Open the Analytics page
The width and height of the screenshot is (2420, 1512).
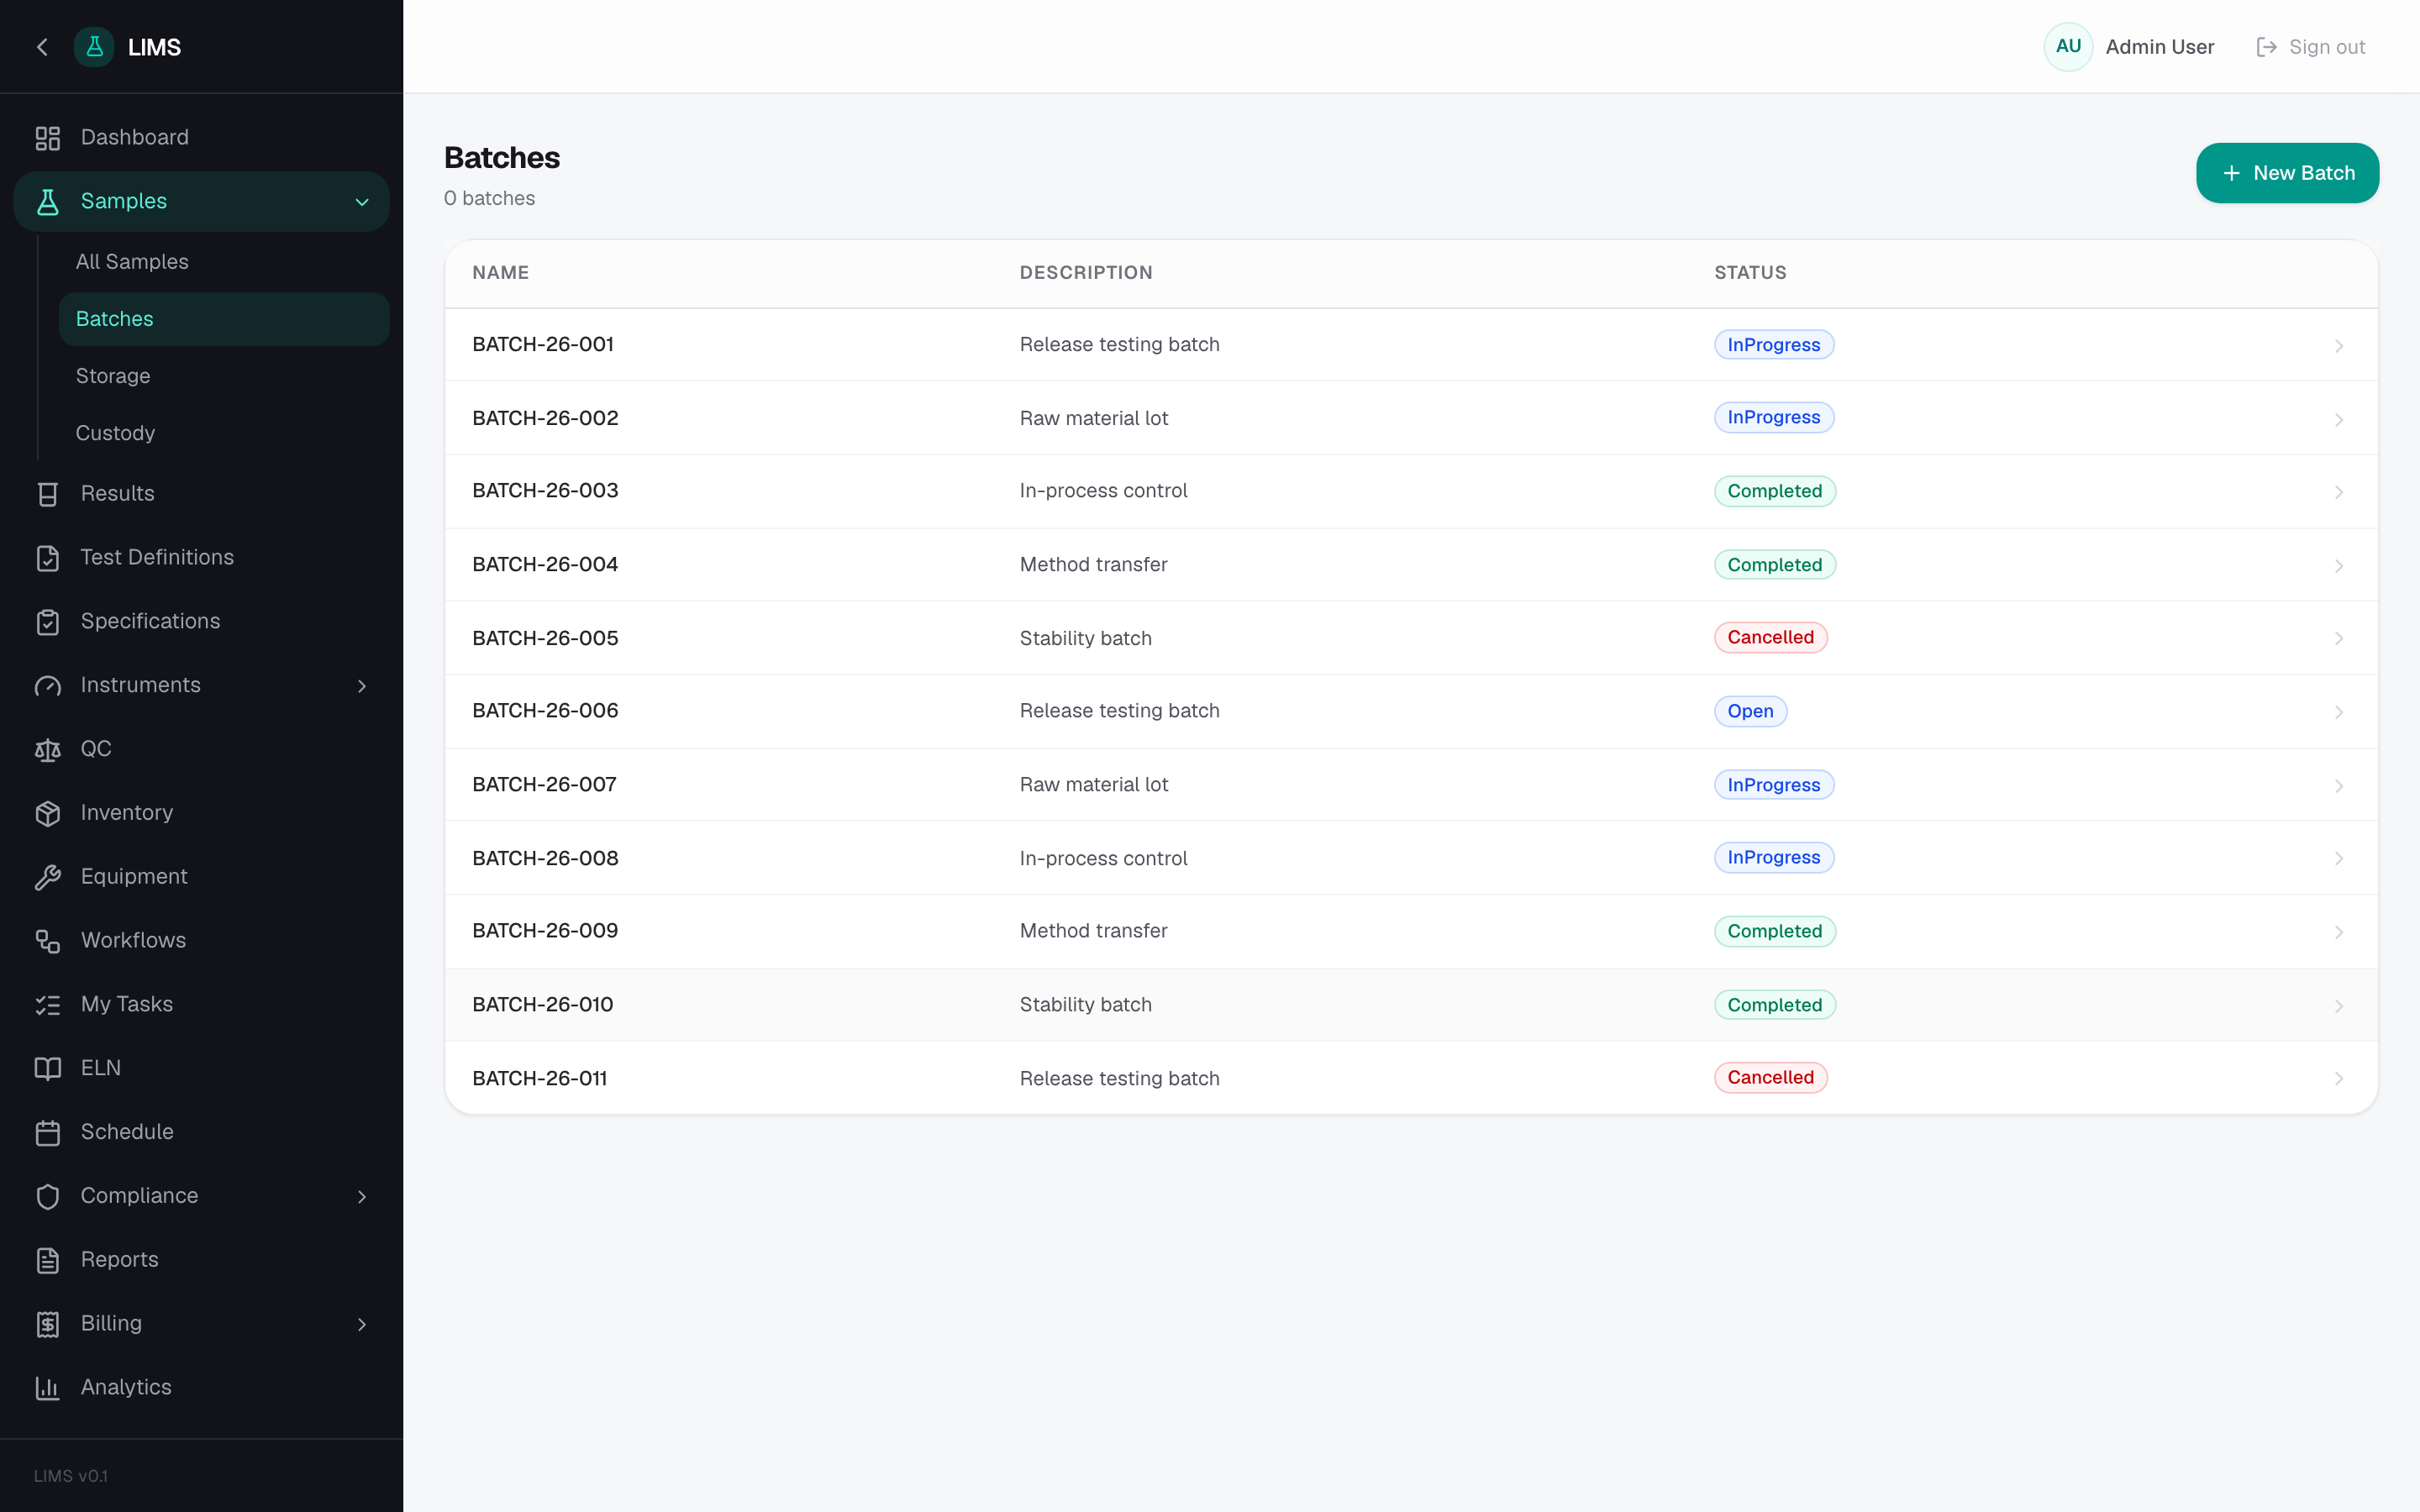click(201, 1388)
